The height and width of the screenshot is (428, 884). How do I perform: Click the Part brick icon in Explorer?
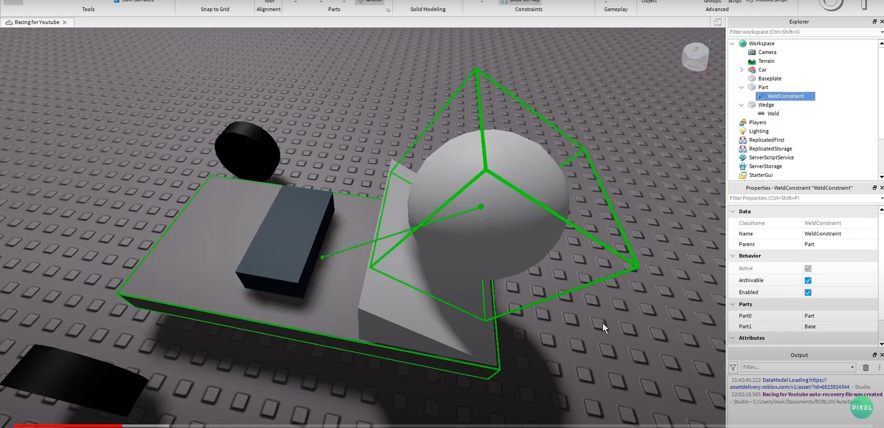click(752, 87)
